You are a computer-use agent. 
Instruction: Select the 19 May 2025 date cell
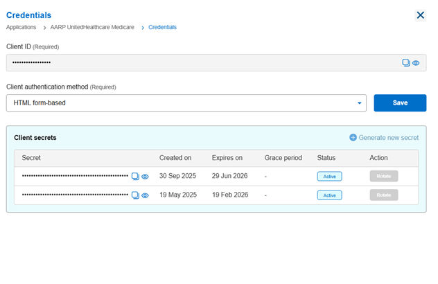click(178, 195)
